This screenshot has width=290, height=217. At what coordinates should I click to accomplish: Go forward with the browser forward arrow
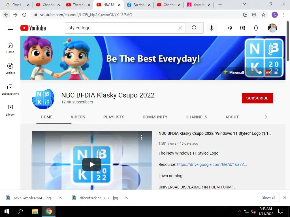click(15, 15)
